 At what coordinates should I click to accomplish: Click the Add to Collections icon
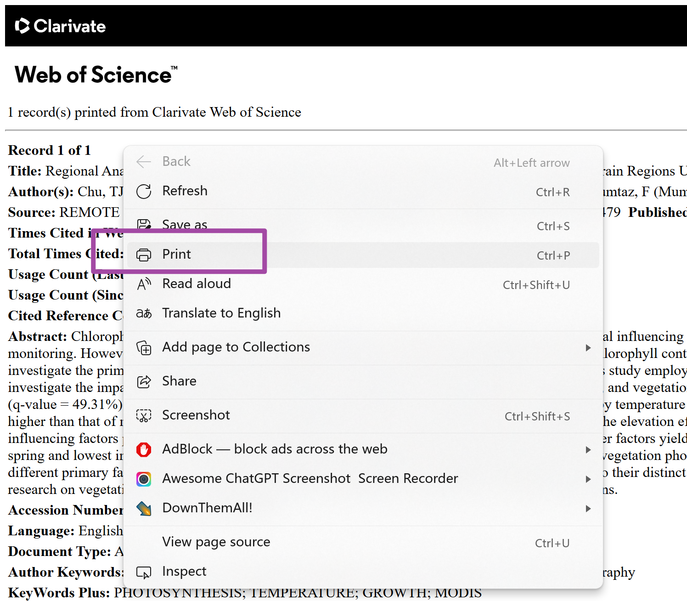tap(144, 348)
